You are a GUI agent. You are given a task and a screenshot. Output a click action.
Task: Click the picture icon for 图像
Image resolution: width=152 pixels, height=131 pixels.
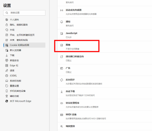62,45
